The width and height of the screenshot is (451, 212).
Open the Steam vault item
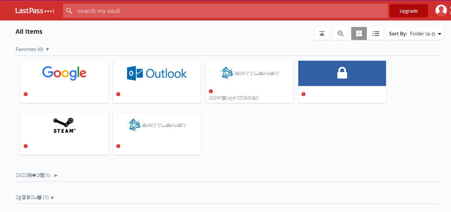(x=64, y=134)
